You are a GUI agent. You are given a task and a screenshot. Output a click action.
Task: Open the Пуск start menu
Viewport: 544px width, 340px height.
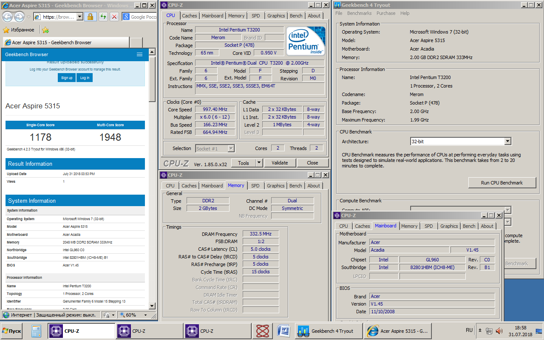pos(11,331)
